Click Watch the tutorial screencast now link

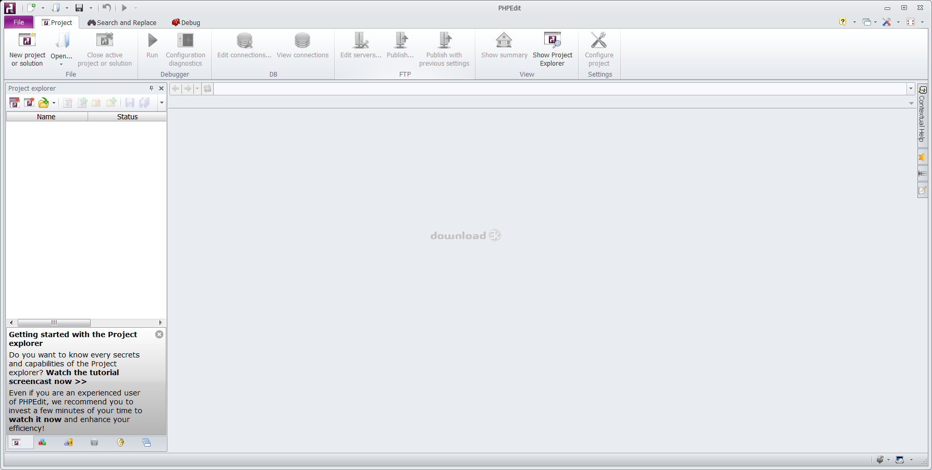pos(64,377)
